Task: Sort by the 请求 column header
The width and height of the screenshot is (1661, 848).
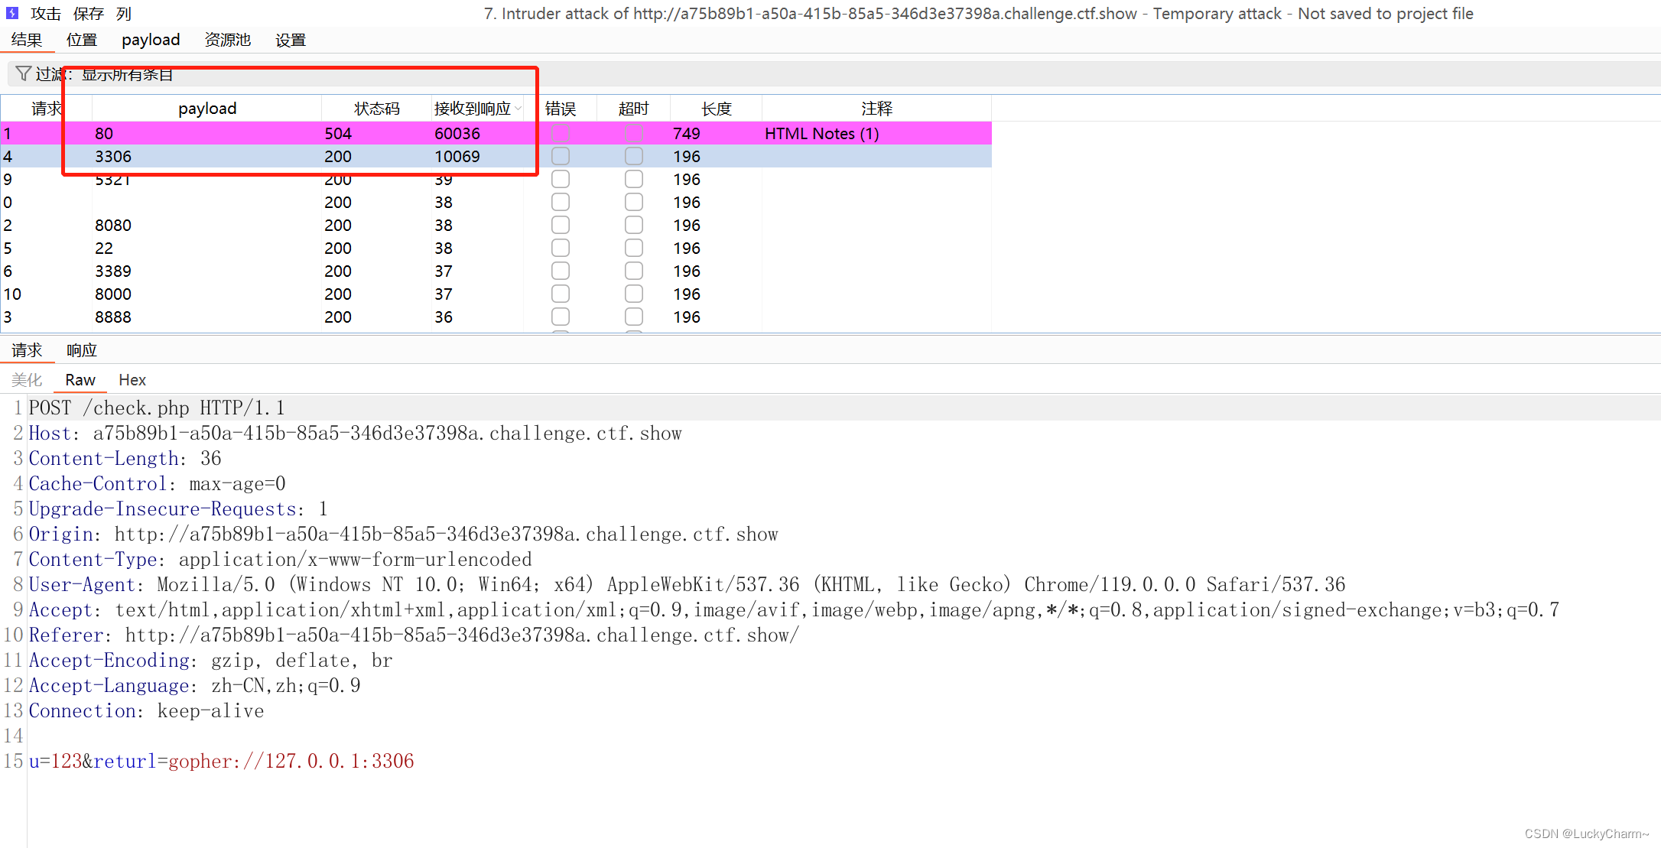Action: point(46,109)
